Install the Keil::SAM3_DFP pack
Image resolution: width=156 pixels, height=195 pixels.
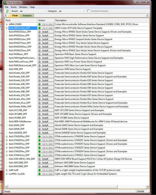pyautogui.click(x=46, y=125)
